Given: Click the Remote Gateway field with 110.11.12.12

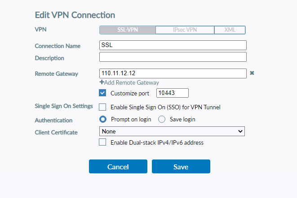Looking at the screenshot, I should coord(173,73).
